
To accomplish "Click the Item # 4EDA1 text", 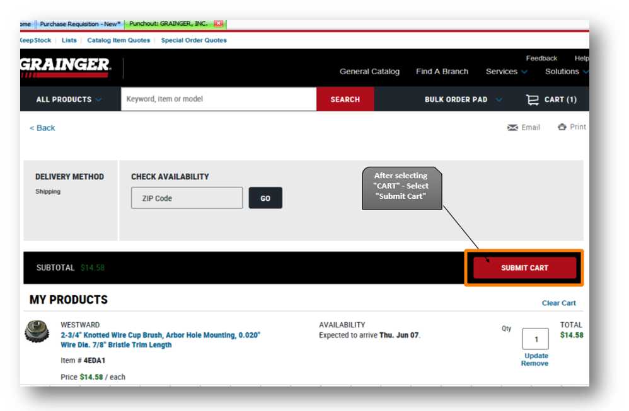I will [83, 361].
